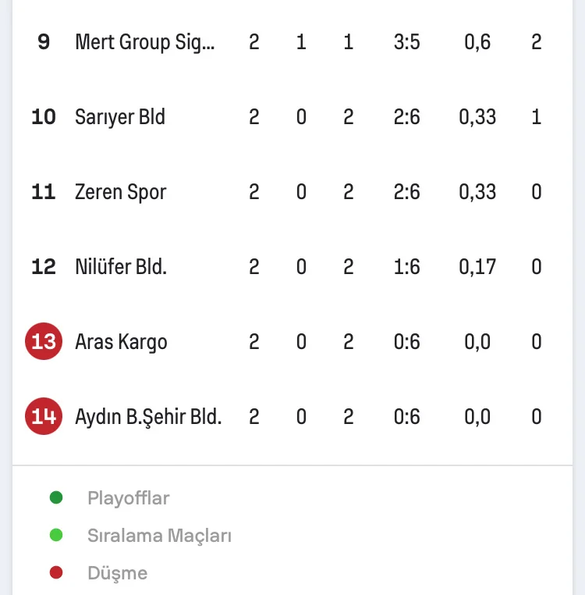
Task: Click rank number 10 in standings
Action: point(44,117)
